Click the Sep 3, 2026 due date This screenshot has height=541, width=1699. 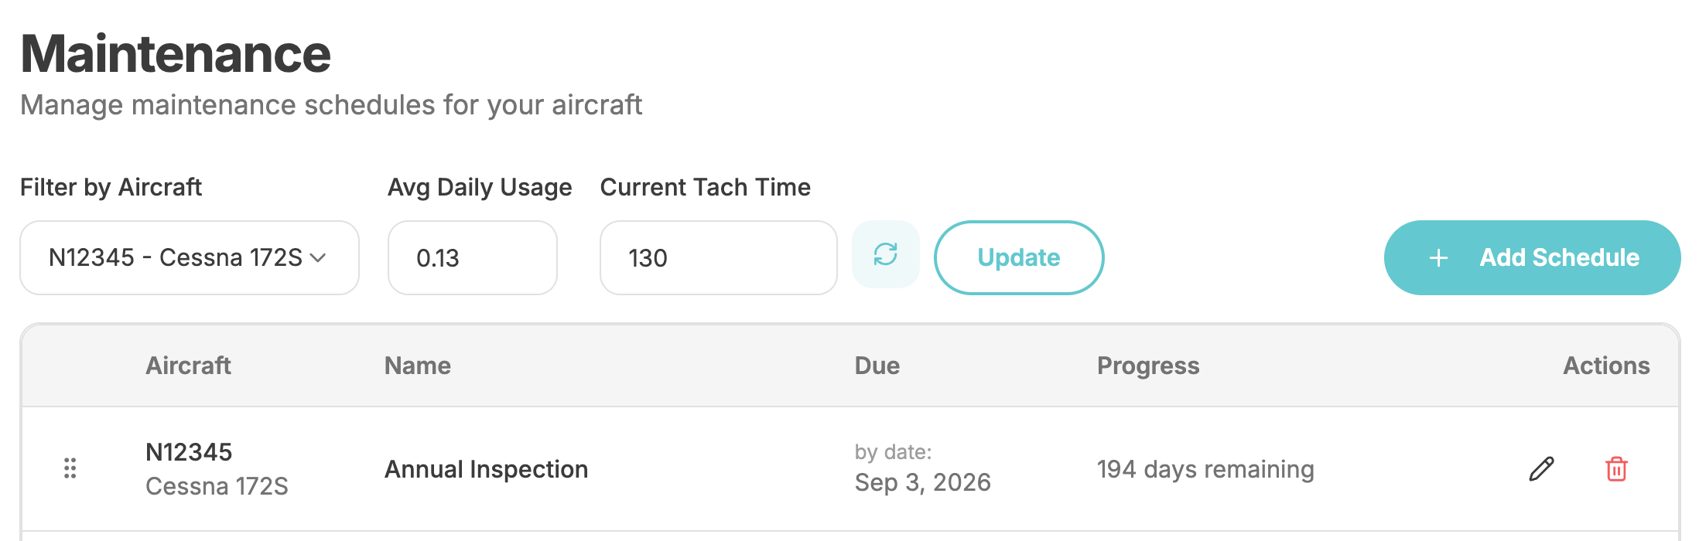tap(922, 482)
